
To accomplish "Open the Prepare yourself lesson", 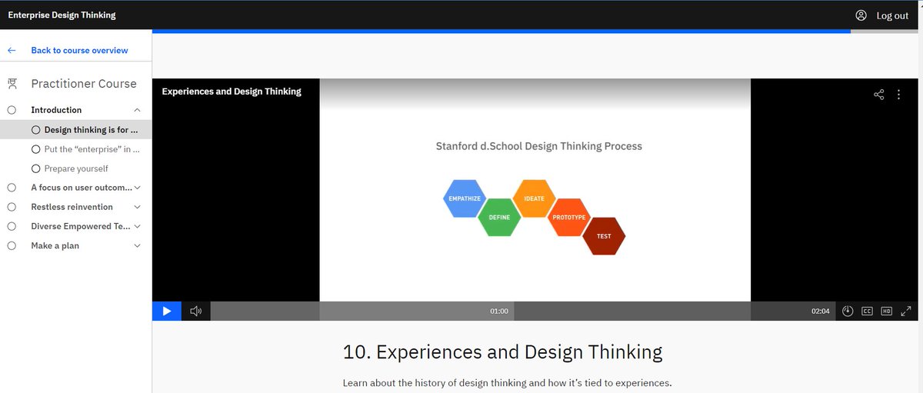I will [75, 168].
